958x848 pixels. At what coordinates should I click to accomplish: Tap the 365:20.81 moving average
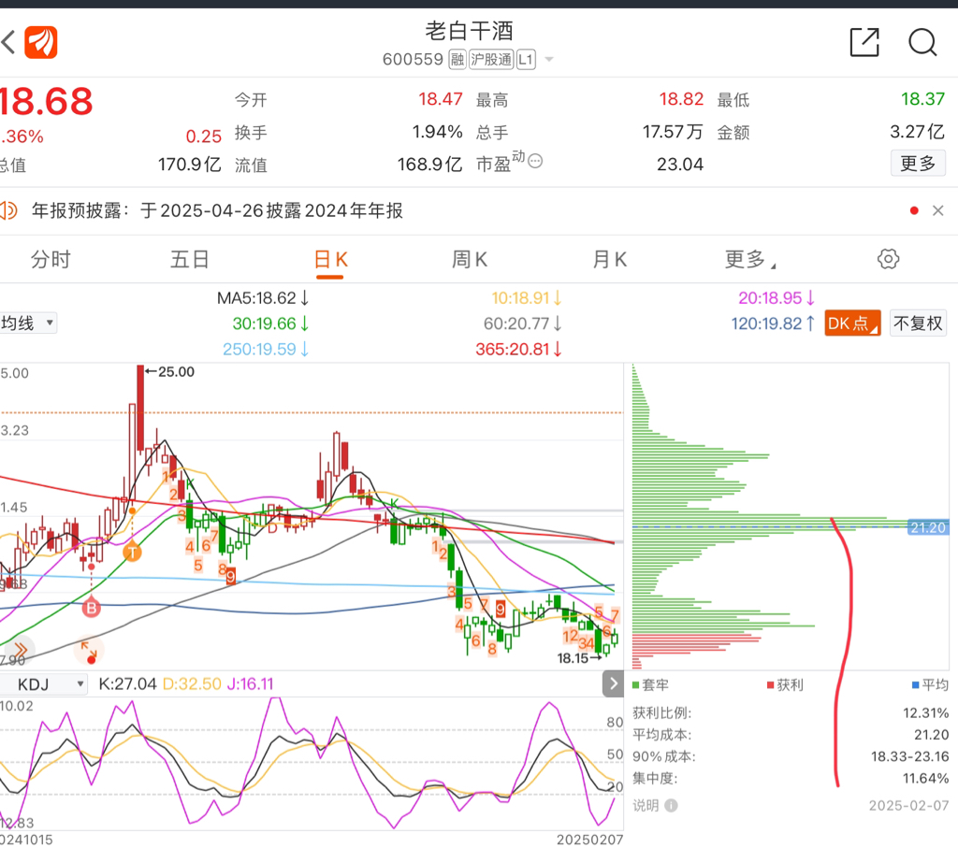coord(518,350)
